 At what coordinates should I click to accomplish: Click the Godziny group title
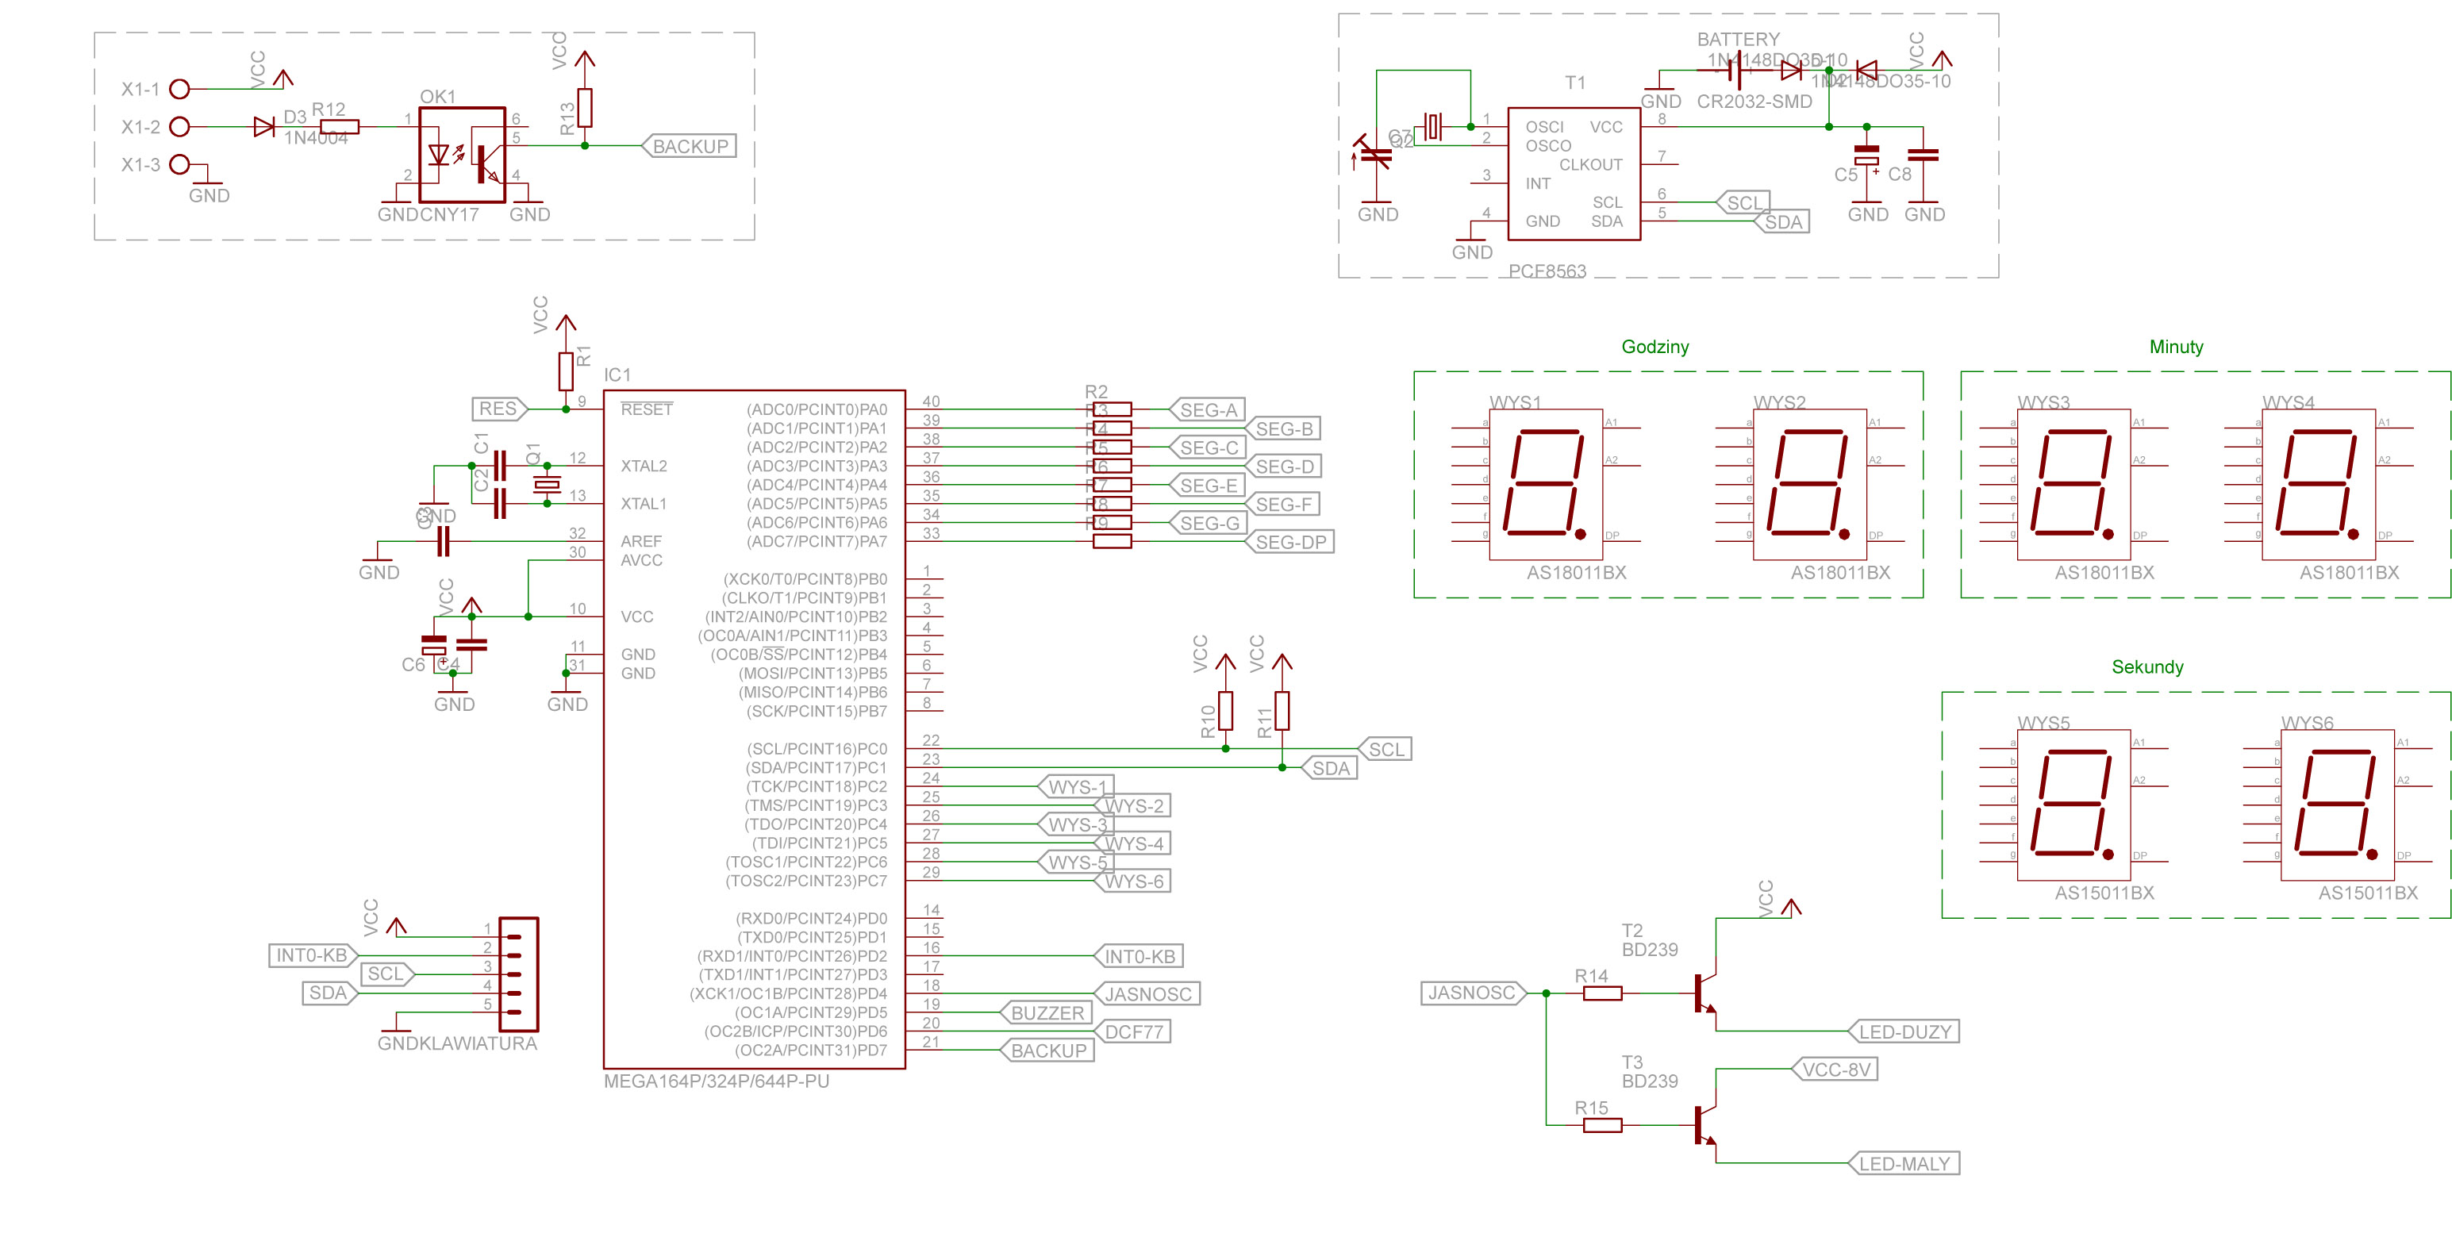click(1655, 347)
